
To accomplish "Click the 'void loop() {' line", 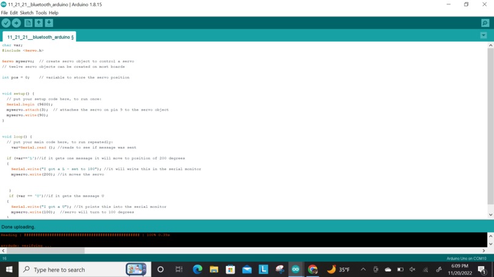I will coord(17,137).
